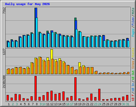Viewport: 136px width, 107px height.
Task: Click the yellow "Visits" legend label
Action: pyautogui.click(x=133, y=53)
